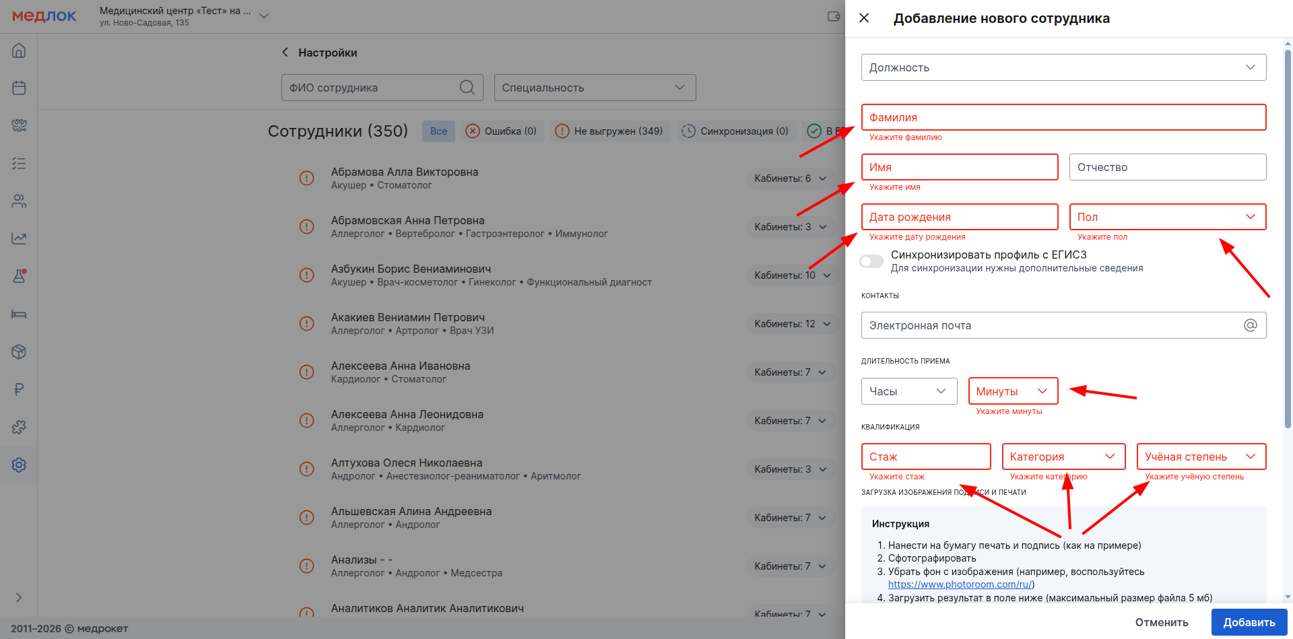Select the 'Не выгружен (349)' filter tab
Viewport: 1293px width, 639px height.
point(609,131)
